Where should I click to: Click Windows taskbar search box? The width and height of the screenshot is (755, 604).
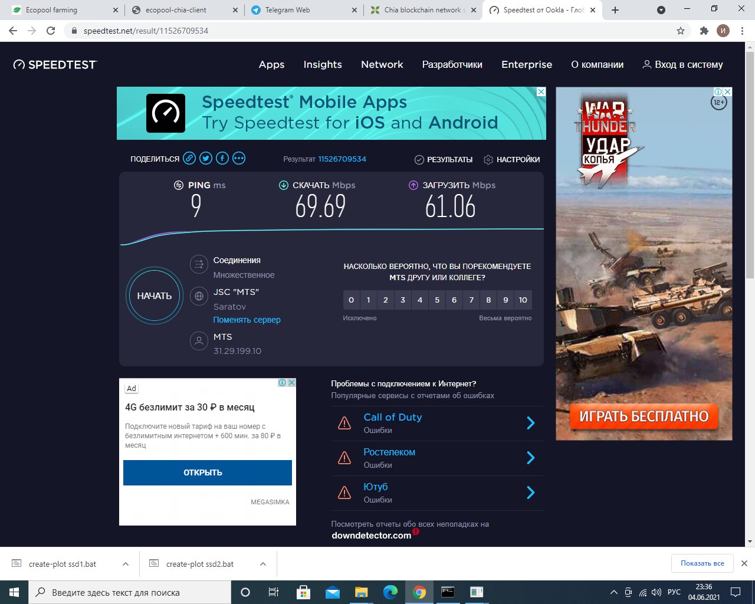(130, 592)
